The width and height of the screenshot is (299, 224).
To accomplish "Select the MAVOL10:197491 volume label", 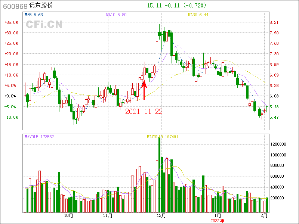I will tap(162, 137).
